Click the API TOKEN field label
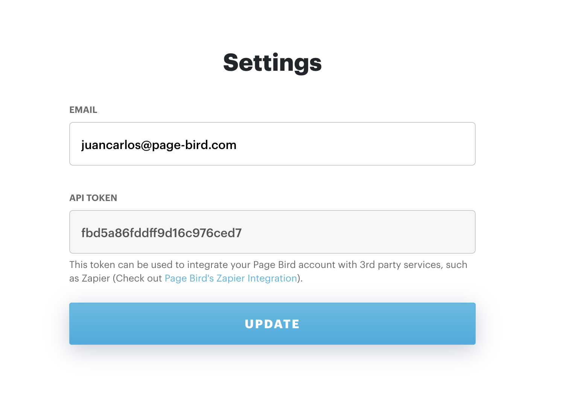The width and height of the screenshot is (569, 402). tap(93, 198)
